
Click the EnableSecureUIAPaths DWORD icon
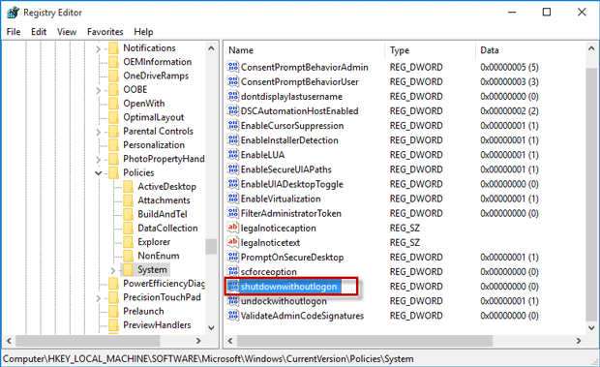tap(232, 169)
